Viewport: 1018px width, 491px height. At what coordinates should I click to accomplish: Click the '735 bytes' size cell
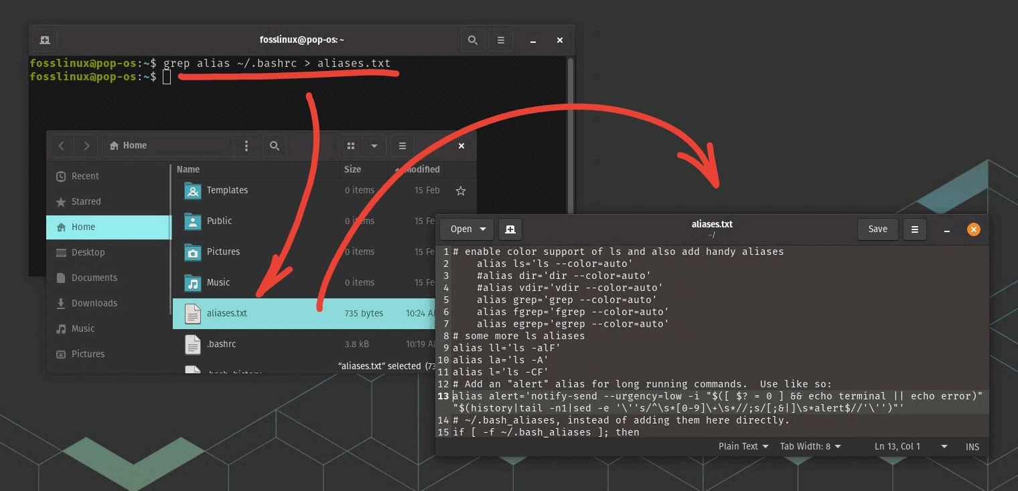[363, 313]
